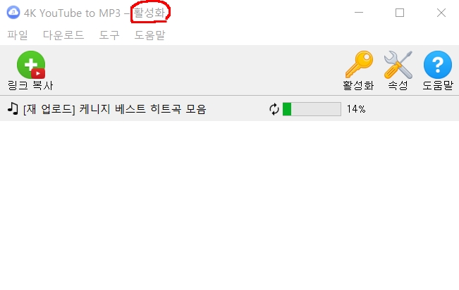
Task: Click the 활성화 label under the key
Action: pyautogui.click(x=359, y=85)
